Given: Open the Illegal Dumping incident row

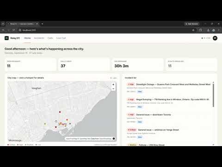Looking at the screenshot, I should click(169, 103).
